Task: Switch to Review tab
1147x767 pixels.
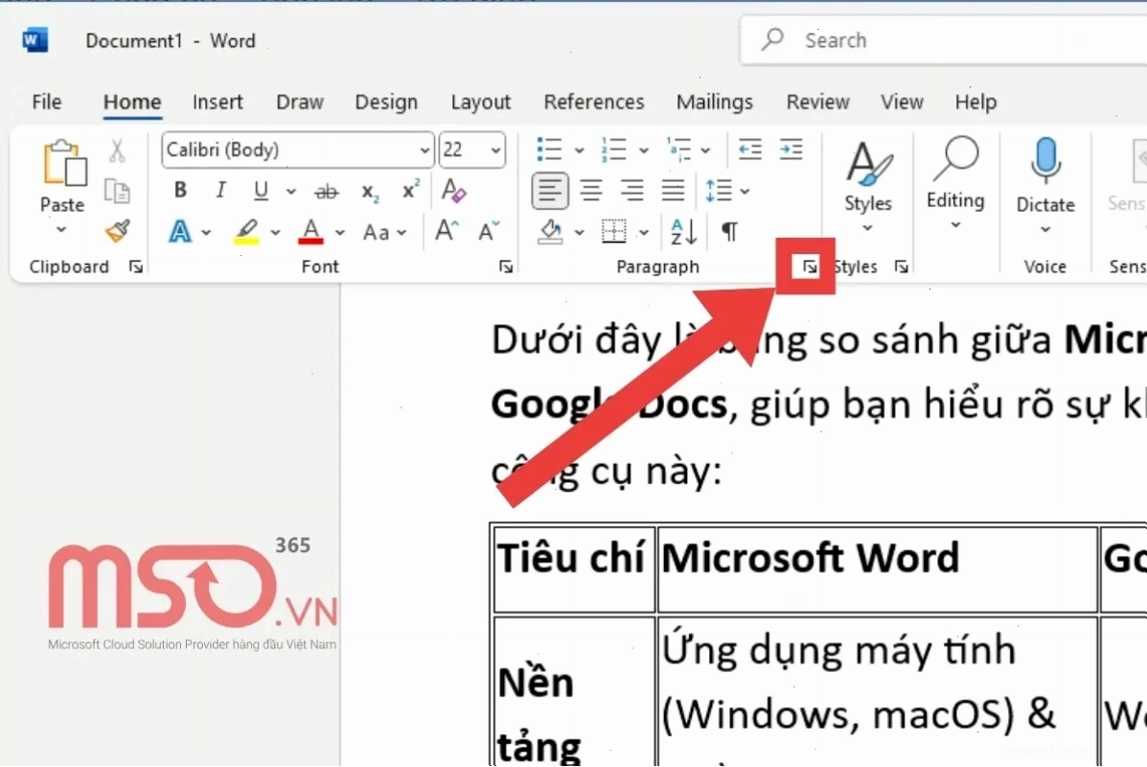Action: (817, 102)
